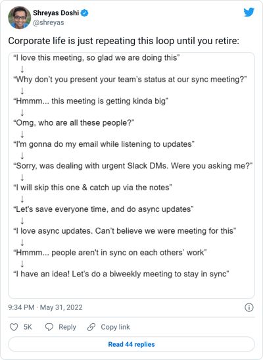Click the tweet text about corporate life
The image size is (263, 360).
click(124, 41)
